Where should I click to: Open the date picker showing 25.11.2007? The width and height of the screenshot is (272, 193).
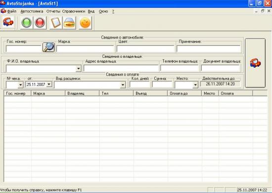[x=49, y=84]
